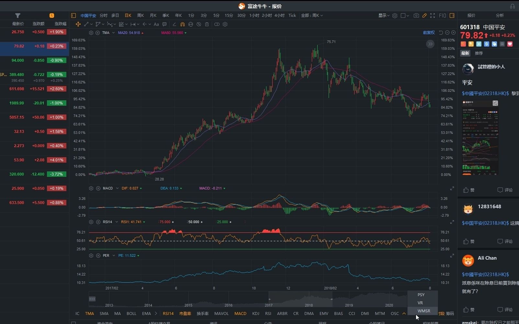The width and height of the screenshot is (519, 324).
Task: Select WMSR from the indicator menu
Action: 423,311
